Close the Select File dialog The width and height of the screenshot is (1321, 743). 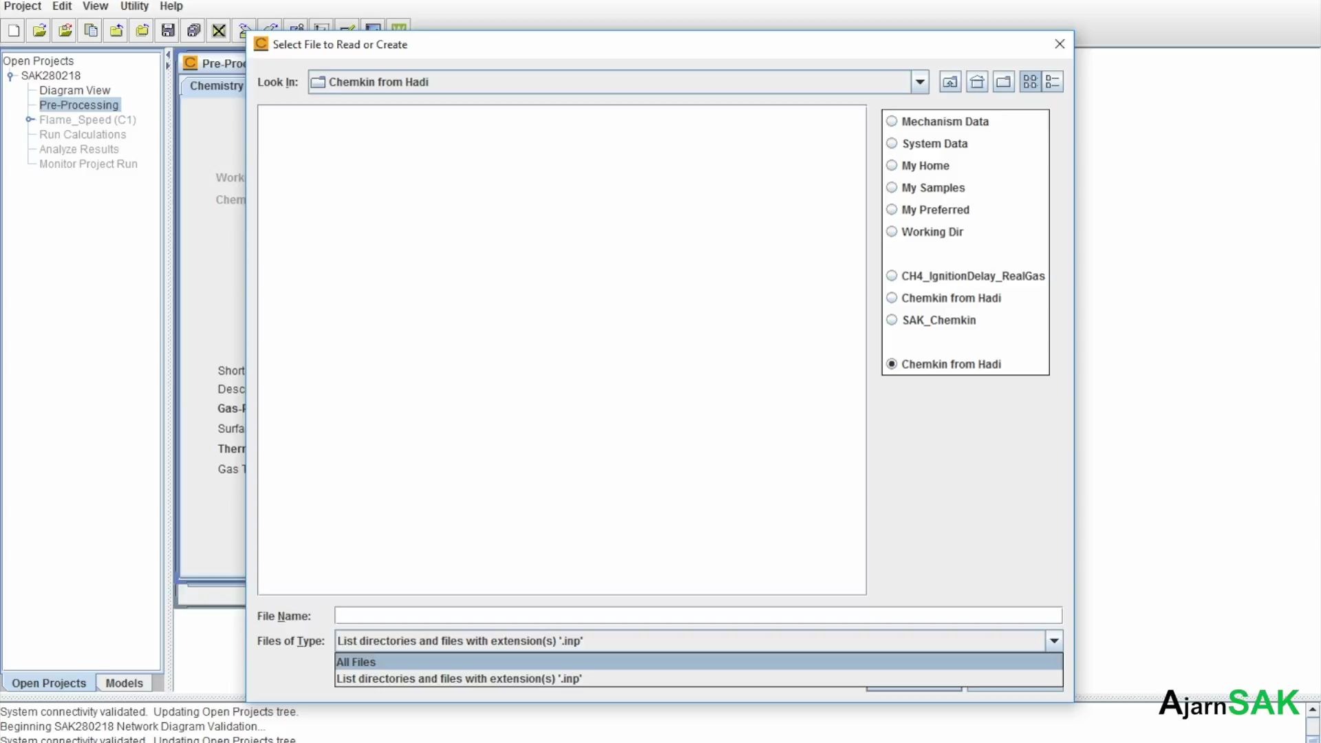1060,44
